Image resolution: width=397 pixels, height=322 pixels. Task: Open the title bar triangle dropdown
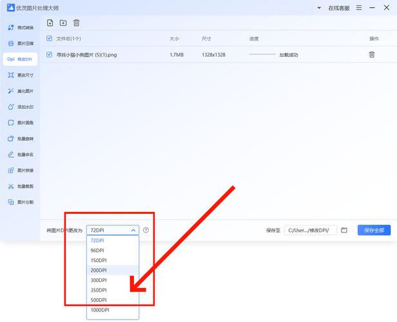tap(319, 8)
